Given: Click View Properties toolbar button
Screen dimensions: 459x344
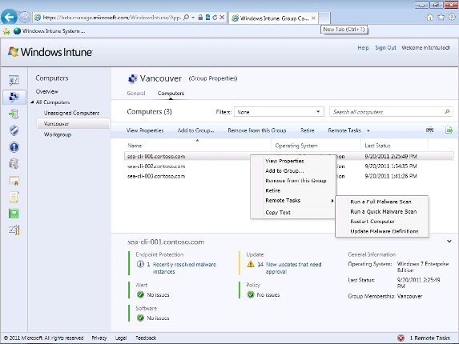Looking at the screenshot, I should point(145,130).
